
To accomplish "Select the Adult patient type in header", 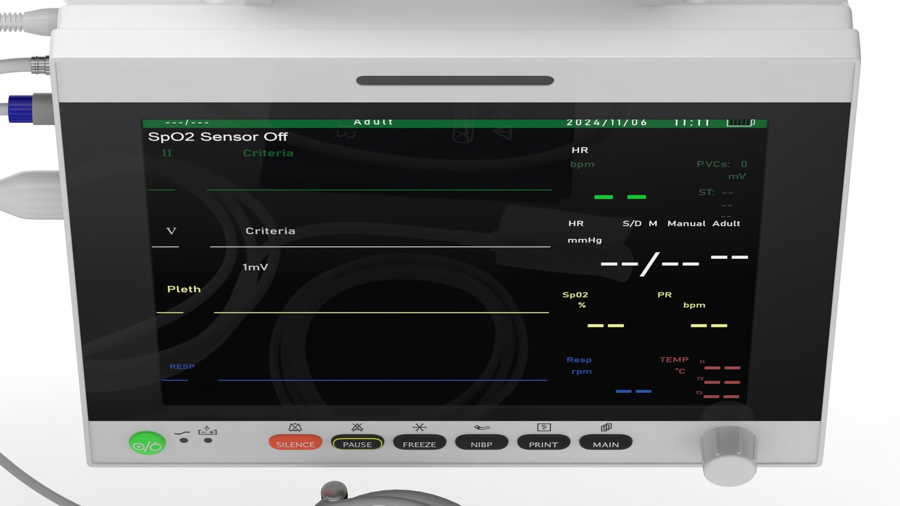I will pyautogui.click(x=373, y=122).
